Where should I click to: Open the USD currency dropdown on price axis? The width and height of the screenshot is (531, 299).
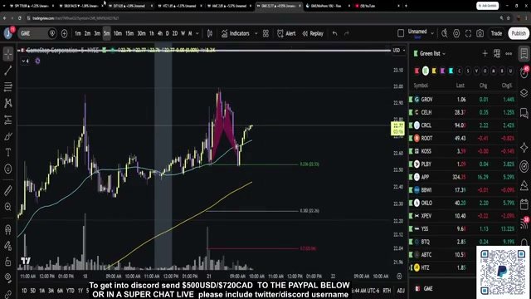[x=399, y=50]
